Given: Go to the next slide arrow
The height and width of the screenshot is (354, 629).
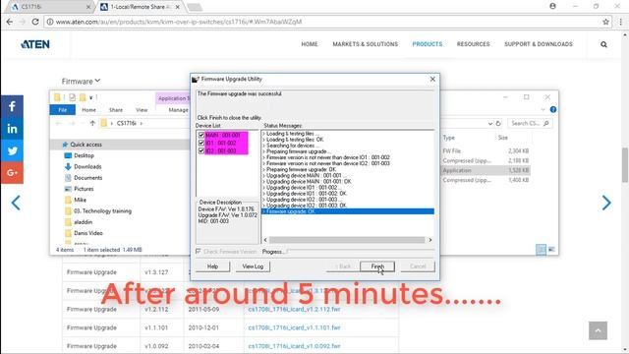Looking at the screenshot, I should tap(606, 203).
